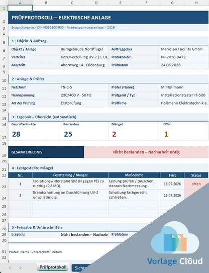Select the Frist header cell
The width and height of the screenshot is (209, 273).
(x=172, y=175)
